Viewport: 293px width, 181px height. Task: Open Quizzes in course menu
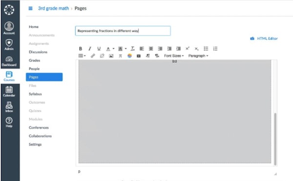point(35,111)
